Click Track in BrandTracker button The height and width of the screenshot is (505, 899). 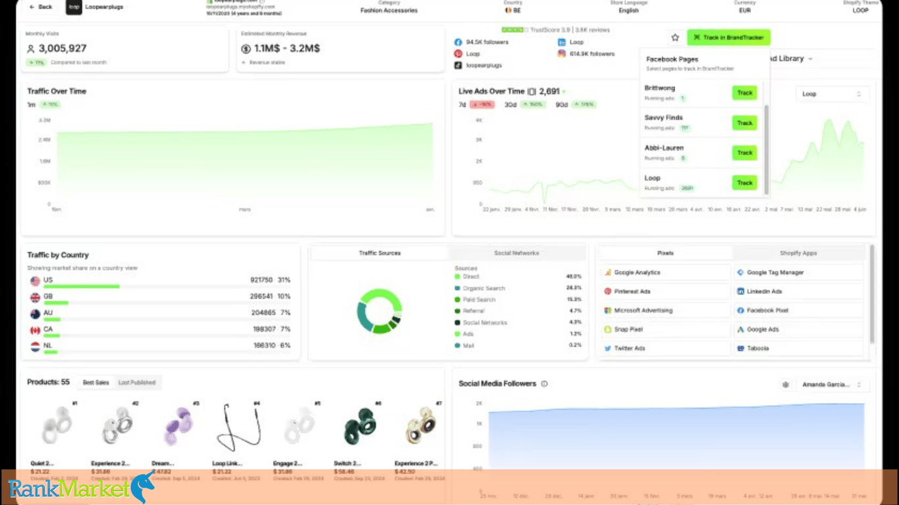click(x=729, y=37)
